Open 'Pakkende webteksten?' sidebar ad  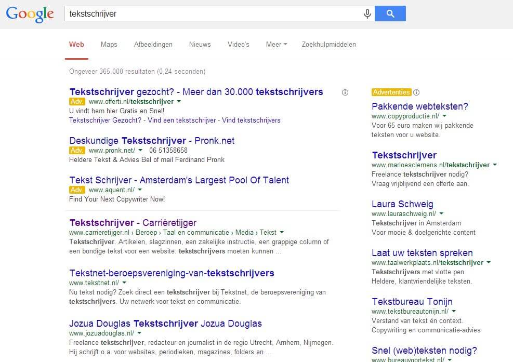coord(420,106)
